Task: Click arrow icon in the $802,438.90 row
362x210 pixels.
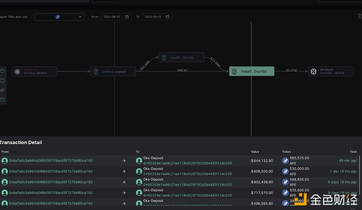Action: pyautogui.click(x=124, y=182)
